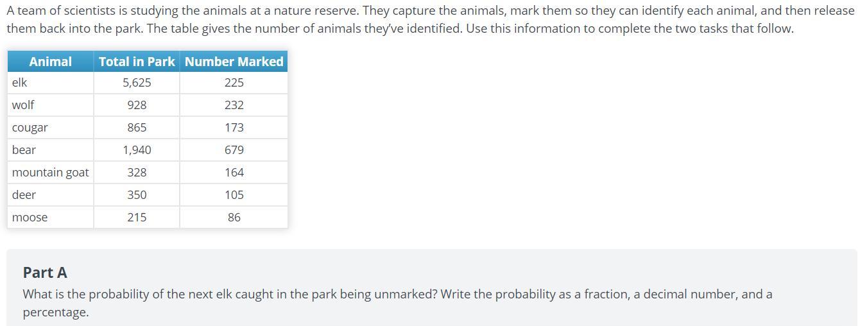Select bear marked value 679
Image resolution: width=860 pixels, height=326 pixels.
pyautogui.click(x=234, y=150)
